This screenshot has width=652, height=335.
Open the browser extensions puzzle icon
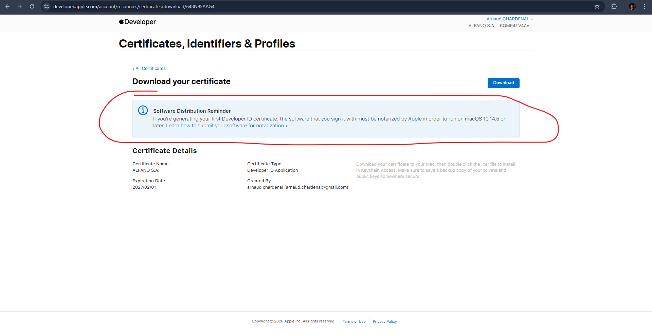(614, 6)
